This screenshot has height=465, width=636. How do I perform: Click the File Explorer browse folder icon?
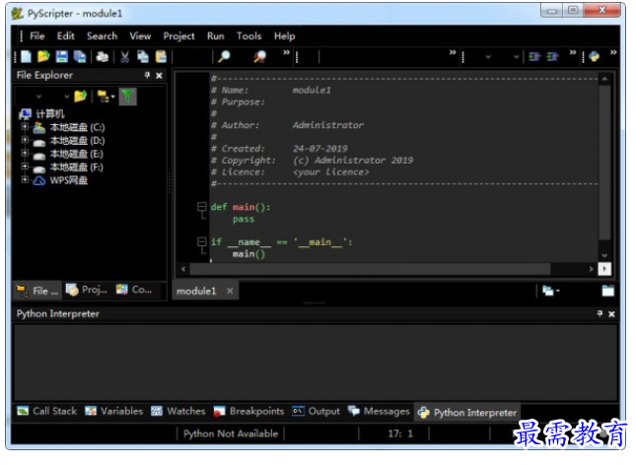coord(80,97)
